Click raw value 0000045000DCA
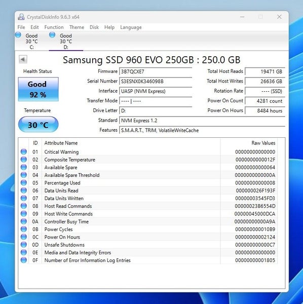 pos(255,214)
